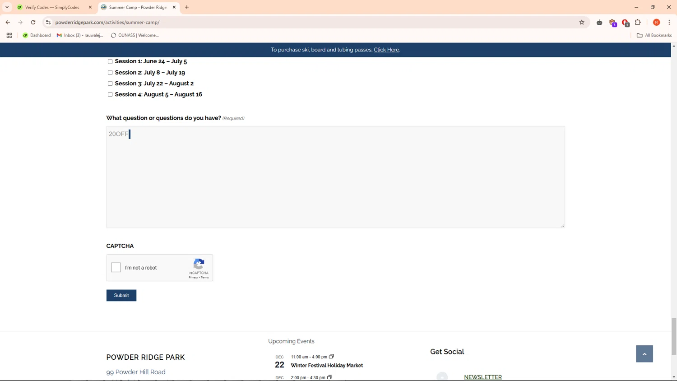Open the reCAPTCHA Privacy link

tap(193, 277)
